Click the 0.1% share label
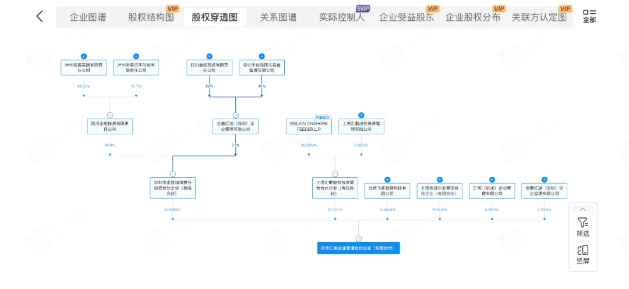Screen dimensions: 629x289 (235, 145)
